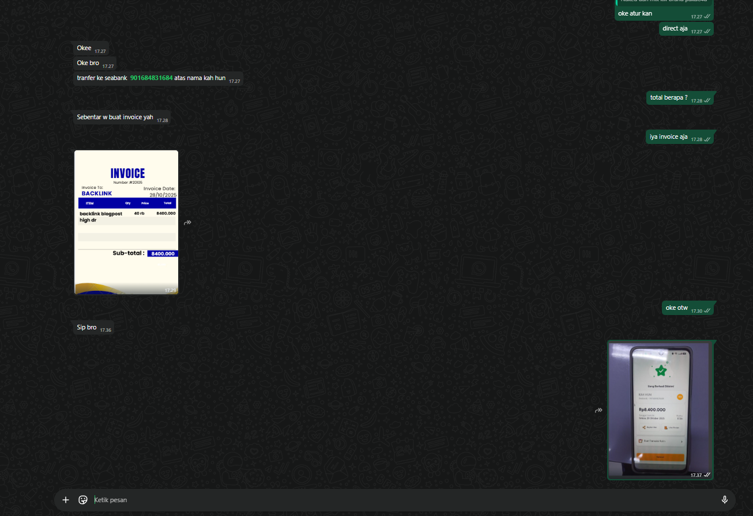The width and height of the screenshot is (753, 516).
Task: Select the 'oke atur kan' message text
Action: [x=635, y=13]
